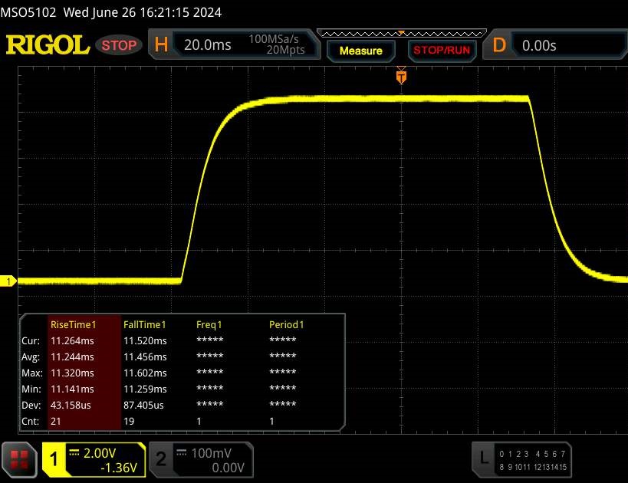Click RiseTime1 average value 11.244ms
Image resolution: width=628 pixels, height=483 pixels.
pos(72,356)
